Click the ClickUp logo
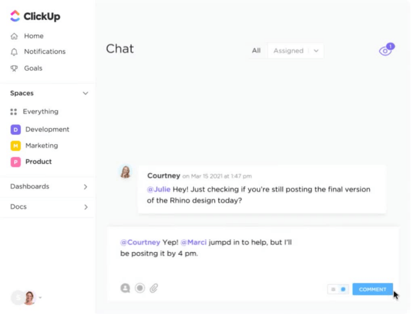 pyautogui.click(x=35, y=16)
